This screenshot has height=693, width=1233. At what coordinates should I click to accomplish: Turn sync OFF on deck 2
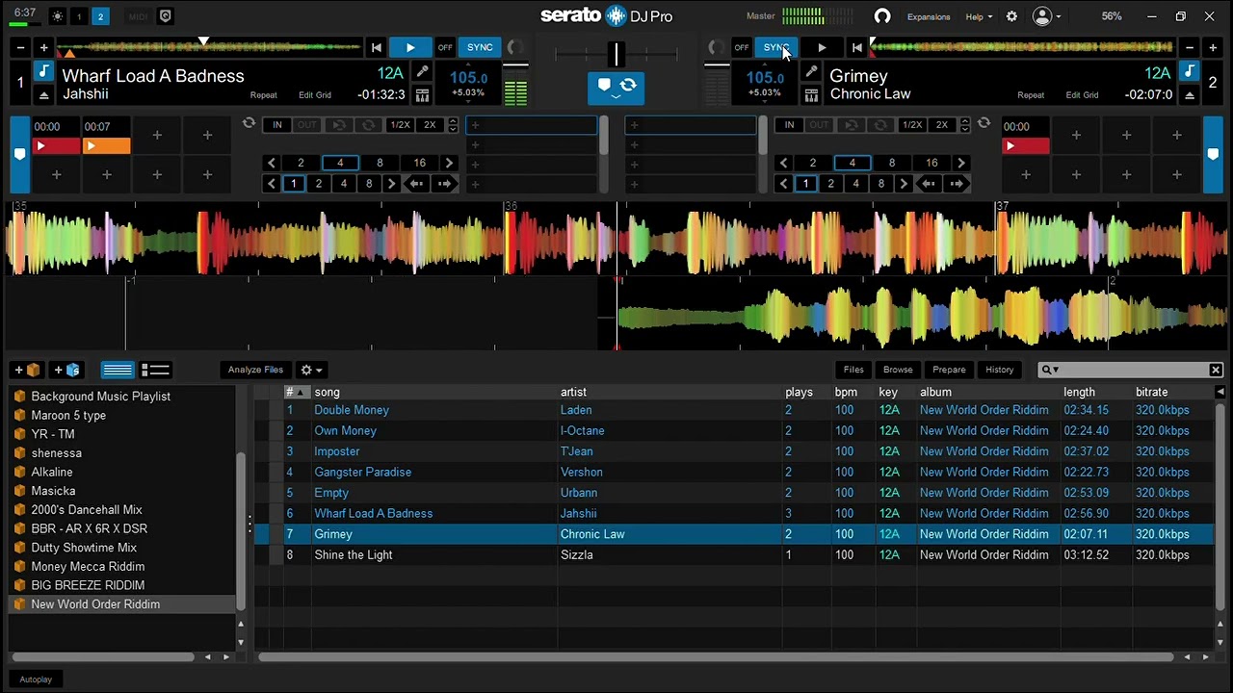(742, 47)
